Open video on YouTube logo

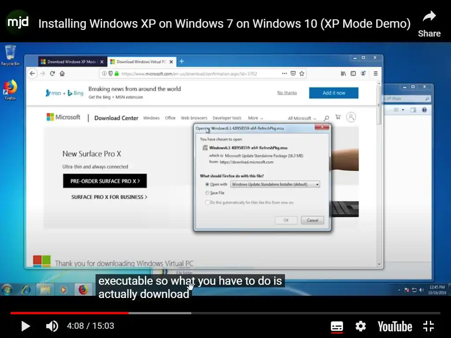(x=395, y=327)
